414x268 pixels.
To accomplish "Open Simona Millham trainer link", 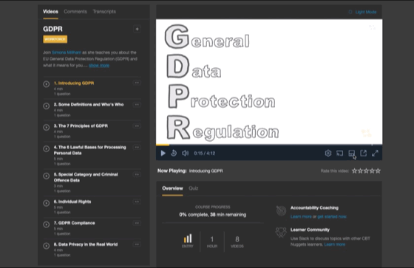I will 67,52.
